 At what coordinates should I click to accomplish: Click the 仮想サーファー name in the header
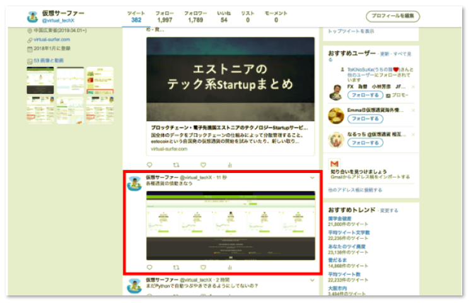(63, 13)
